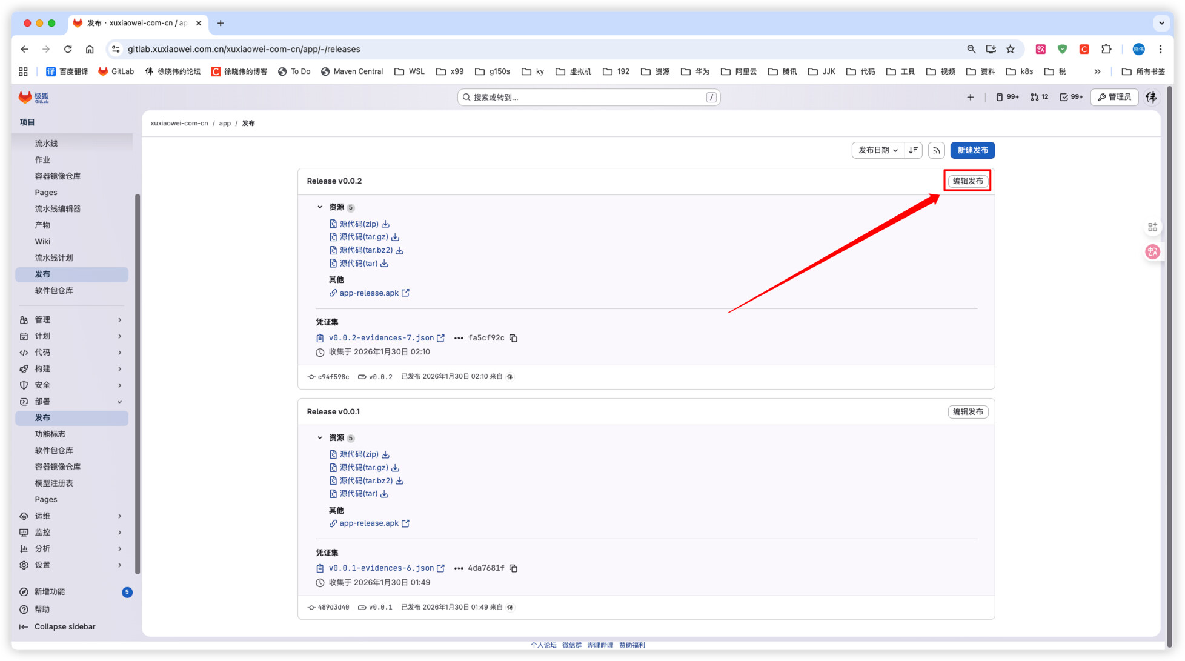
Task: Select 功能标志 in the sidebar
Action: click(50, 434)
